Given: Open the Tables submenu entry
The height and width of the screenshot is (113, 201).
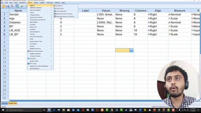Looking at the screenshot, I should click(x=40, y=13).
